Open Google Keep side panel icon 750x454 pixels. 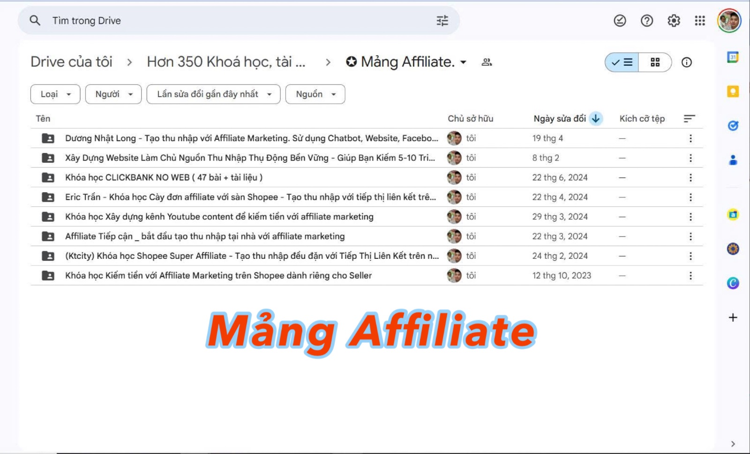[x=733, y=91]
